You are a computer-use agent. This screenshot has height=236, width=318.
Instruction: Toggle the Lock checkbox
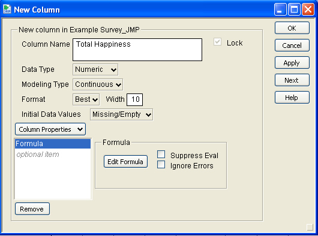[x=217, y=42]
